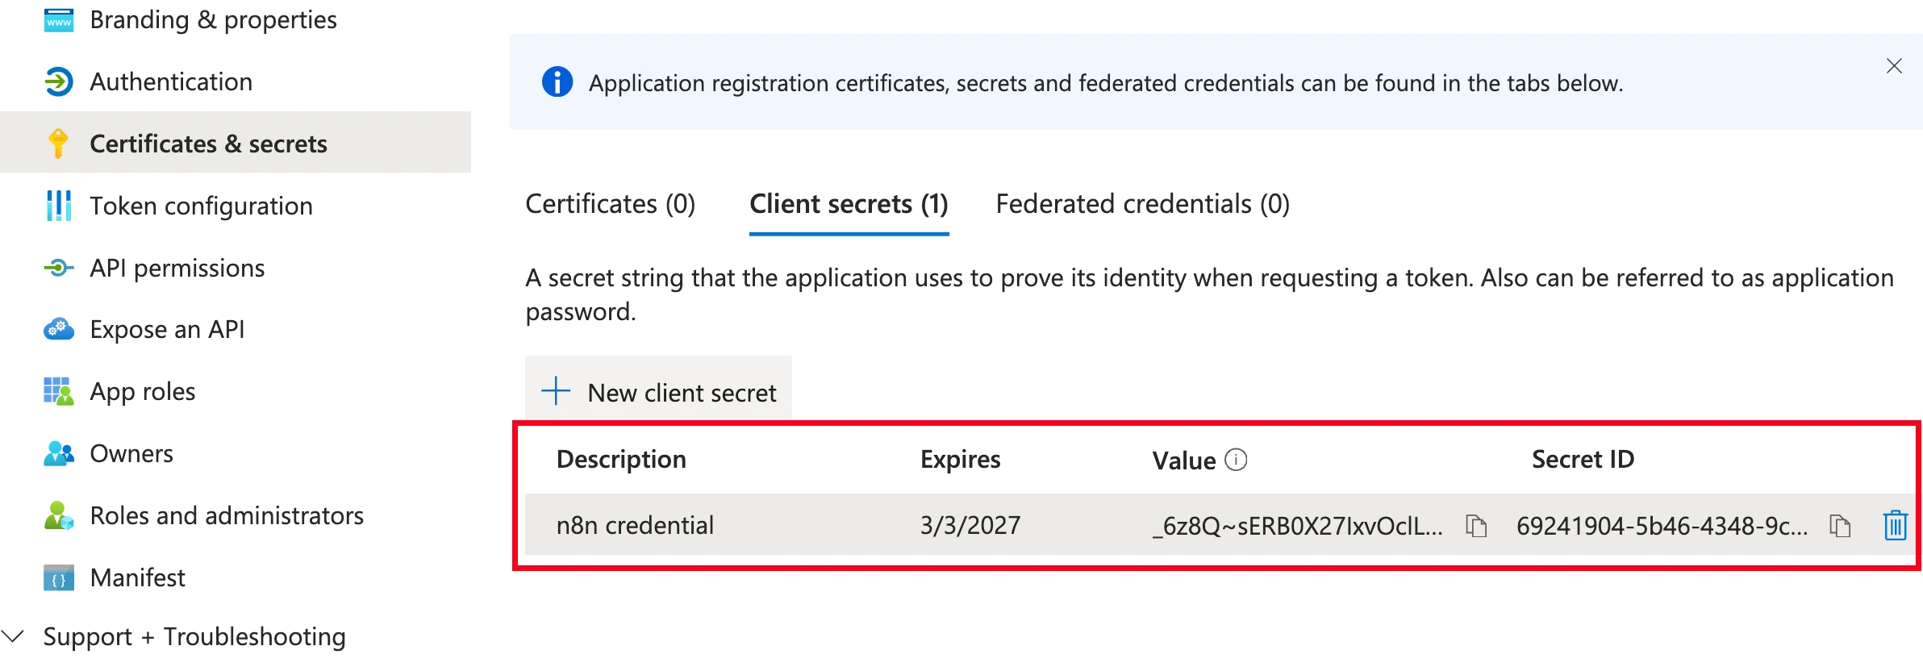The width and height of the screenshot is (1923, 671).
Task: Copy the Secret ID to clipboard
Action: pos(1840,526)
